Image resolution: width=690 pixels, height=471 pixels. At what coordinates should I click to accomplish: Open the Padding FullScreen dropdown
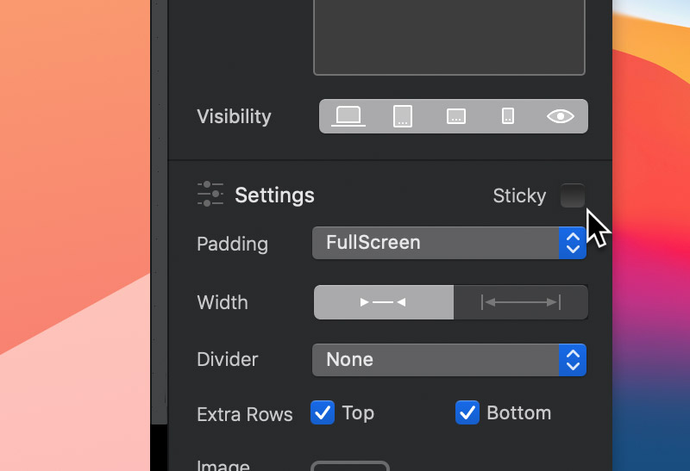pos(448,243)
